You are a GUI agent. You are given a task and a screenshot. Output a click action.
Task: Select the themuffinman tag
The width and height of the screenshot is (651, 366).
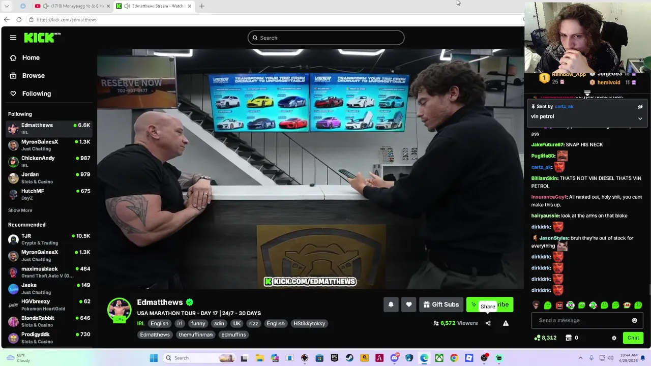(x=196, y=334)
